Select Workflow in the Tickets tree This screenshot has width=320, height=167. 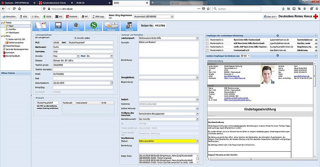click(12, 29)
